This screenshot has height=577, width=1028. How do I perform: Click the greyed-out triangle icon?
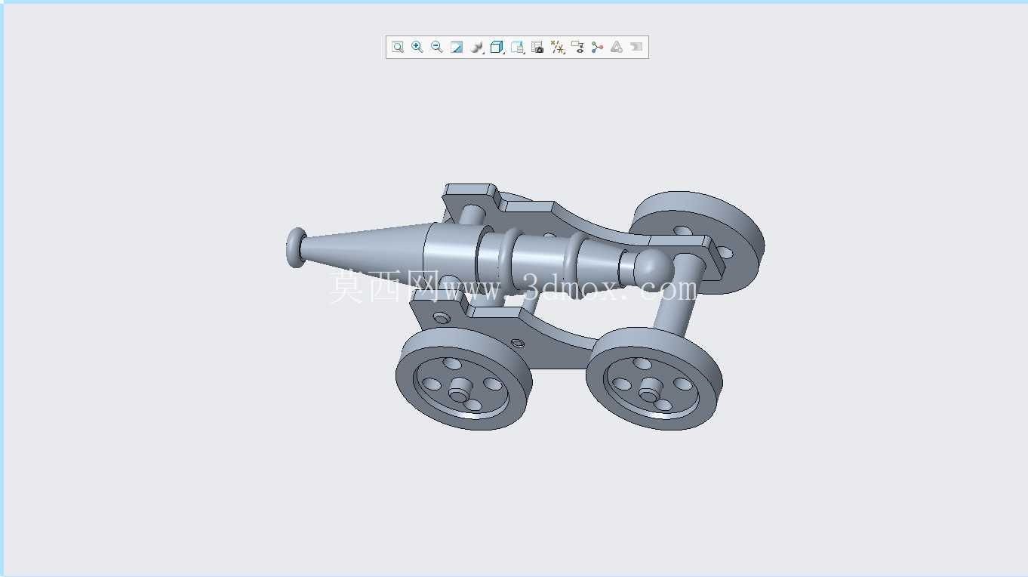pyautogui.click(x=617, y=47)
